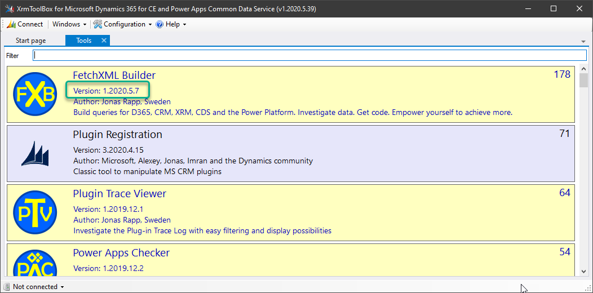Click FetchXML Builder description text
593x293 pixels.
coord(293,112)
